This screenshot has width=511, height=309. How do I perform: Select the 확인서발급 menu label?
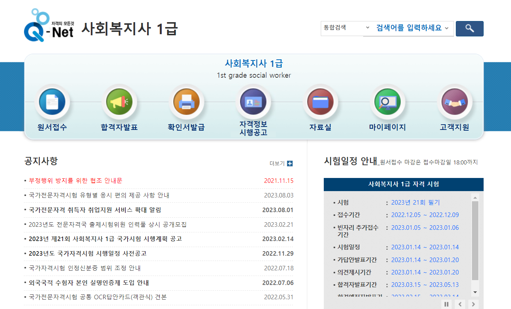(186, 127)
